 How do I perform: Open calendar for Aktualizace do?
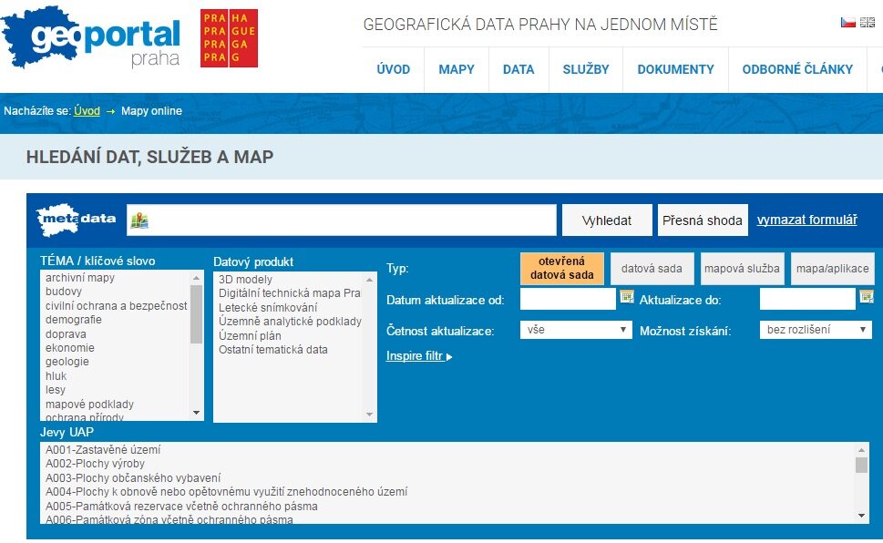867,297
